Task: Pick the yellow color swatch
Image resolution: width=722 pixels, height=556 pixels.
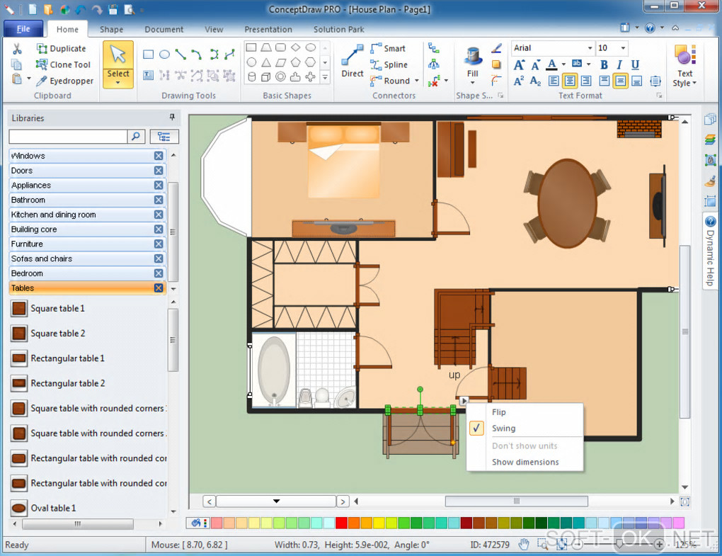Action: pos(379,523)
